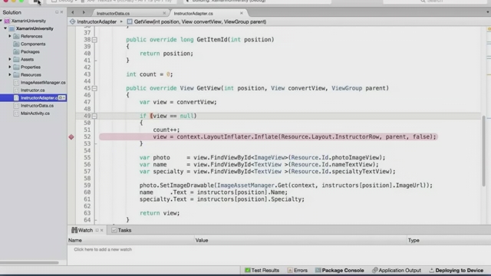Select the InstructorAdapter.cs editor tab
Image resolution: width=491 pixels, height=276 pixels.
click(193, 14)
